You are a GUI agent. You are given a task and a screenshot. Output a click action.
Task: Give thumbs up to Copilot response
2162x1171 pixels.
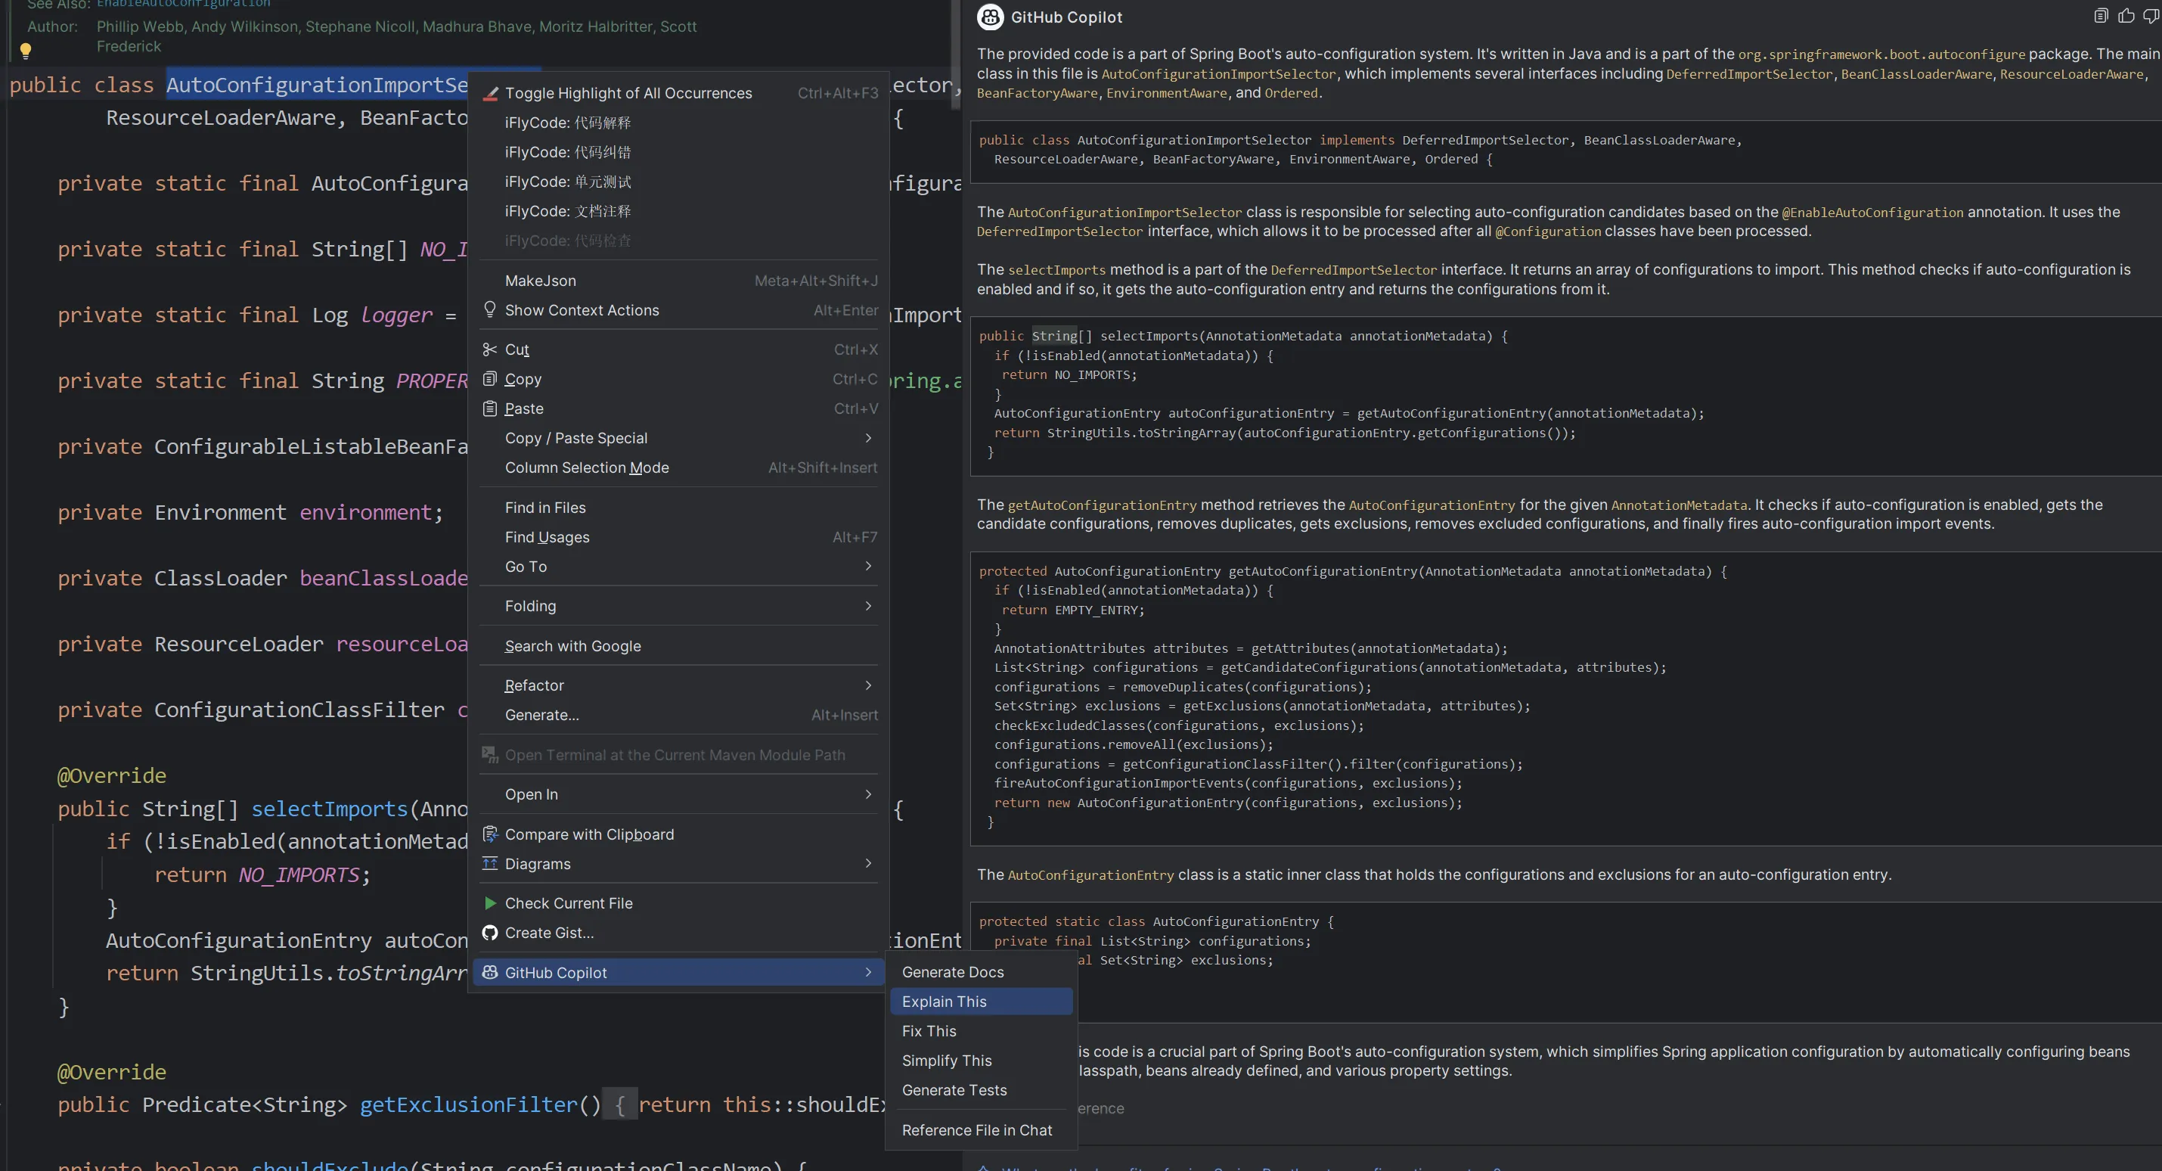[x=2125, y=16]
